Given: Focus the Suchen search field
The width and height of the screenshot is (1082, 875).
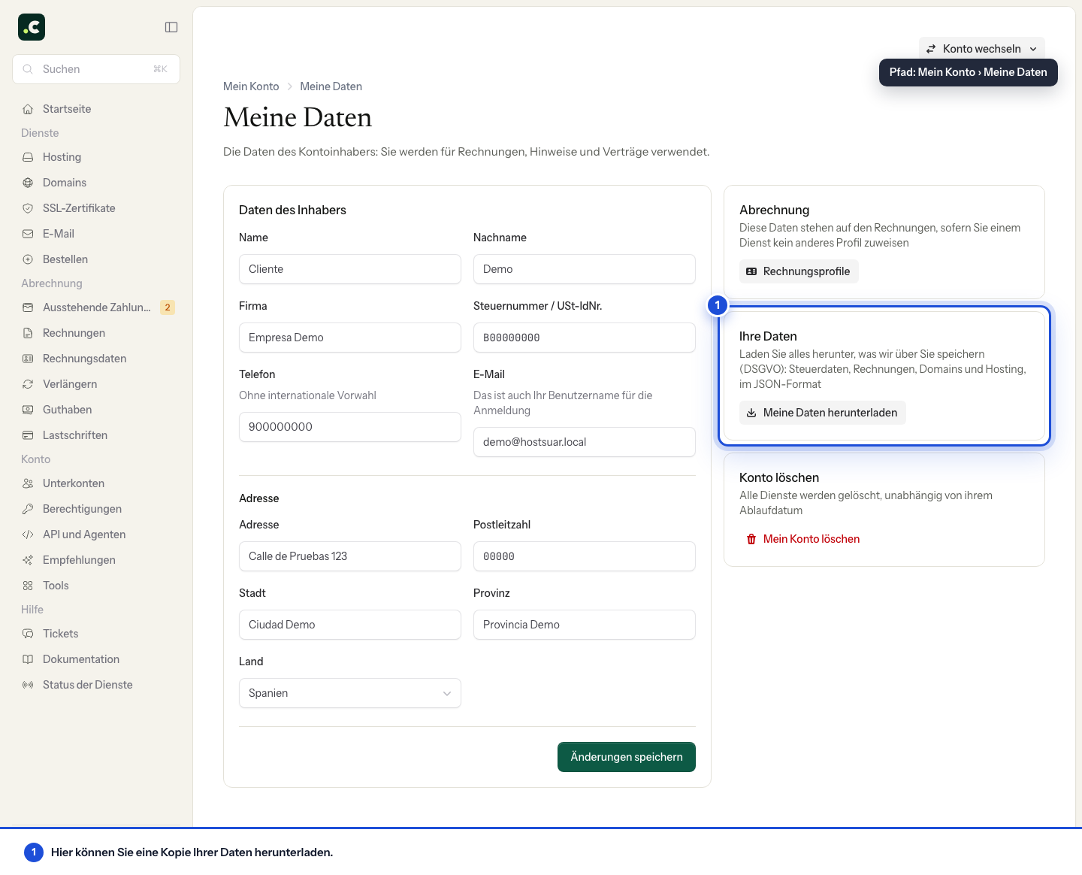Looking at the screenshot, I should coord(96,69).
